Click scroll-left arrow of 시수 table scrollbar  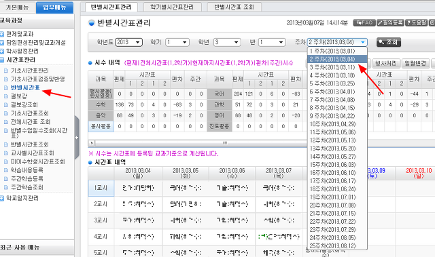tap(91, 143)
